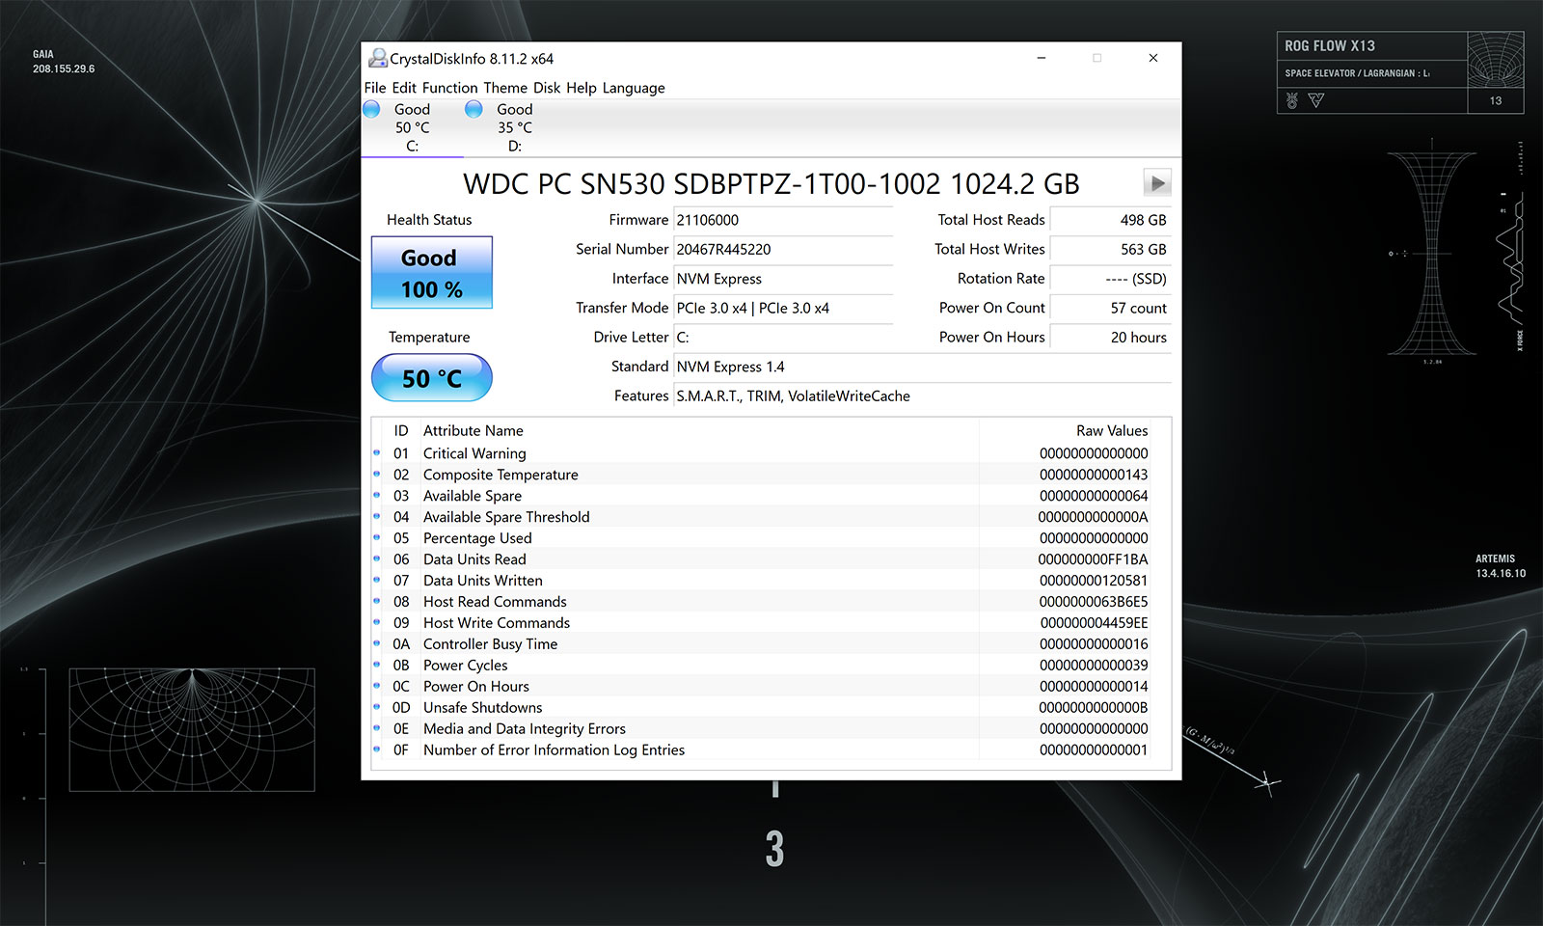Click status dot for Controller Busy Time row
The image size is (1543, 926).
click(377, 643)
